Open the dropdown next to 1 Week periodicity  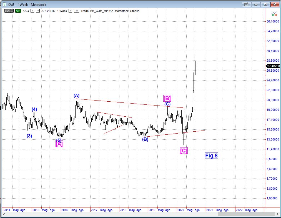pos(71,11)
